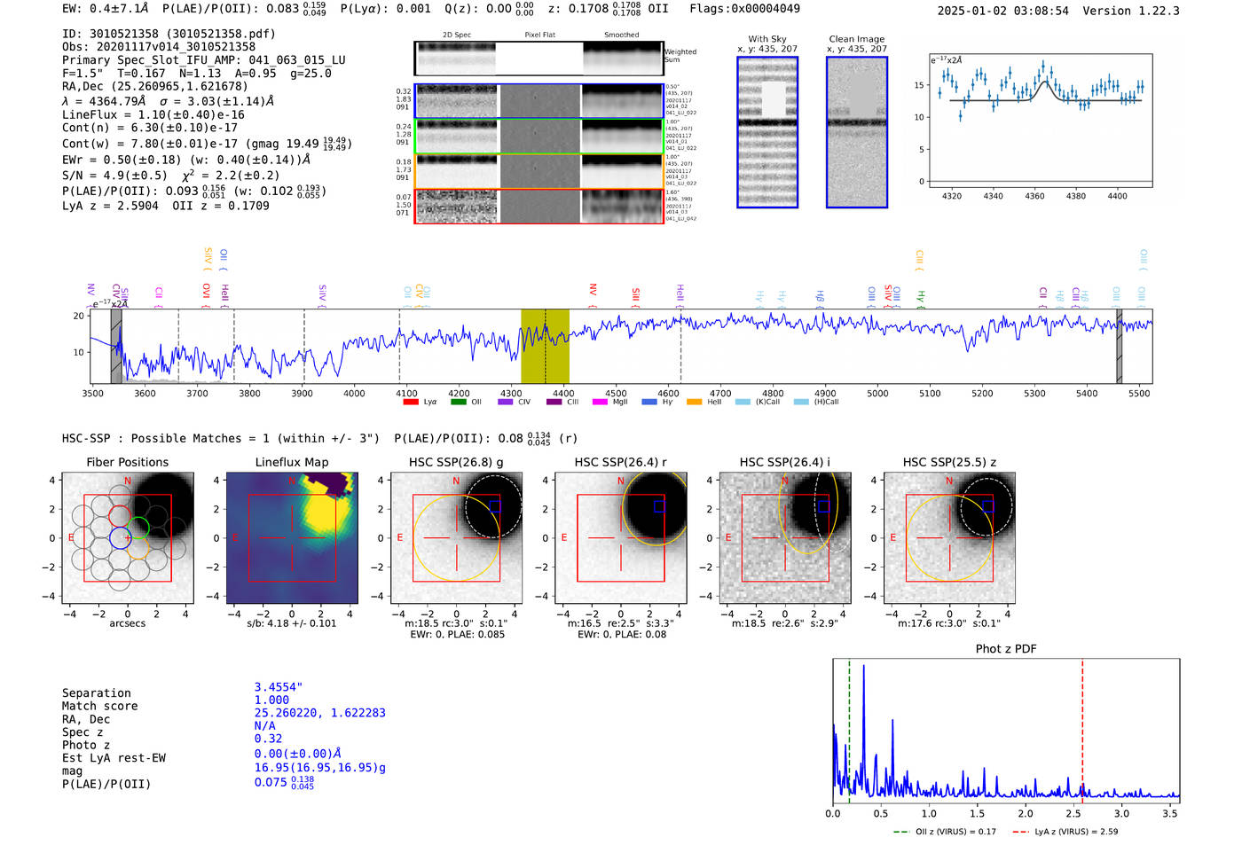Screen dimensions: 1242x845
Task: Click the 'LineFlux = 1.10(±0.40)e-16' line
Action: [x=153, y=114]
